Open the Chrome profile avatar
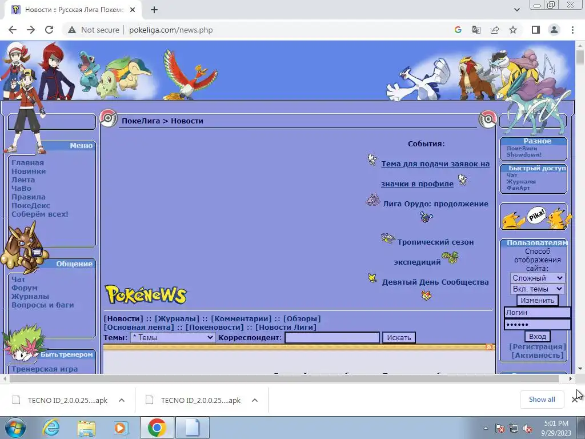 pos(554,30)
